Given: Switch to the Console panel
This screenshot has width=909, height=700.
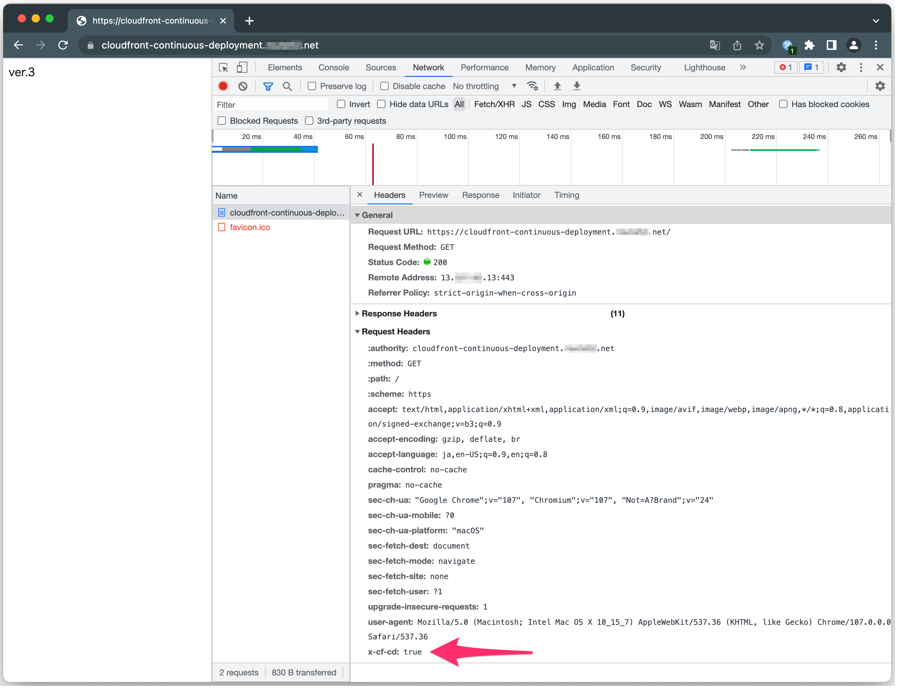Looking at the screenshot, I should click(x=333, y=67).
